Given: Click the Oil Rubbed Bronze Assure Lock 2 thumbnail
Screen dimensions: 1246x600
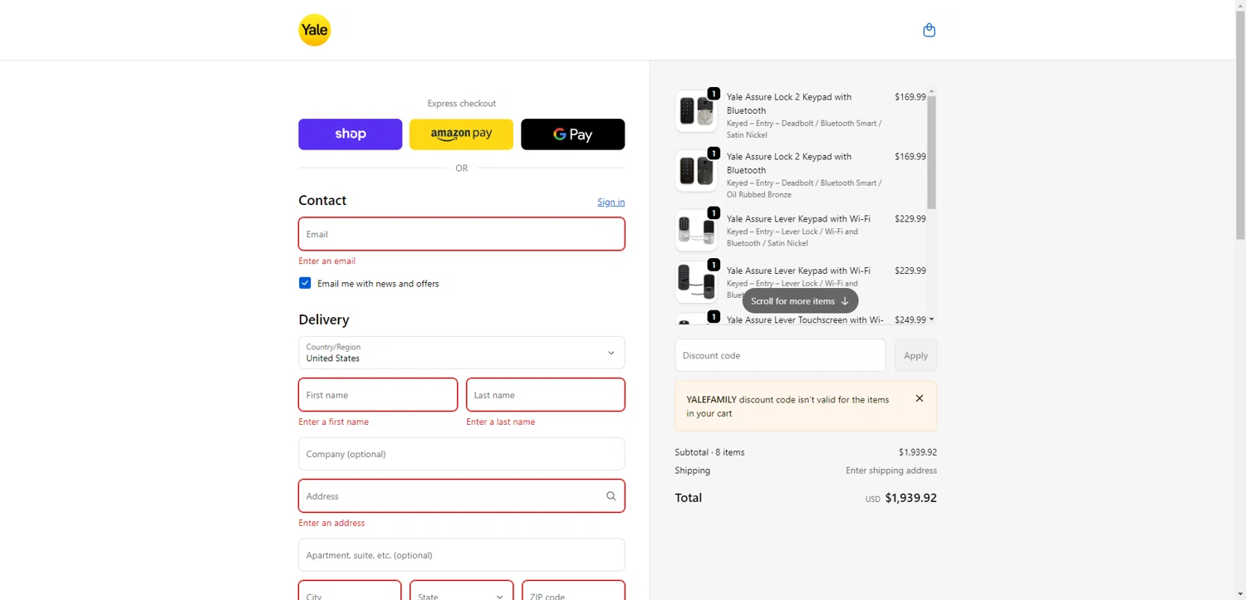Looking at the screenshot, I should coord(696,171).
